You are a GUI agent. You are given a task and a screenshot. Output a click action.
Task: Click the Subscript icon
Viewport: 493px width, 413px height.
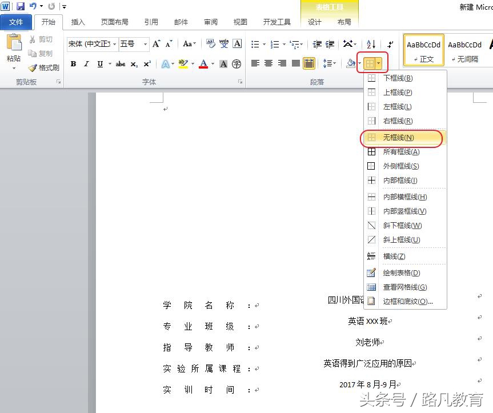click(x=134, y=64)
